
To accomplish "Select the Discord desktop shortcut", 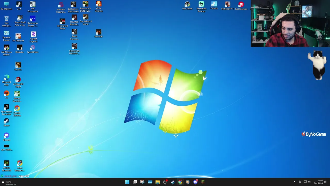I will pyautogui.click(x=6, y=137).
